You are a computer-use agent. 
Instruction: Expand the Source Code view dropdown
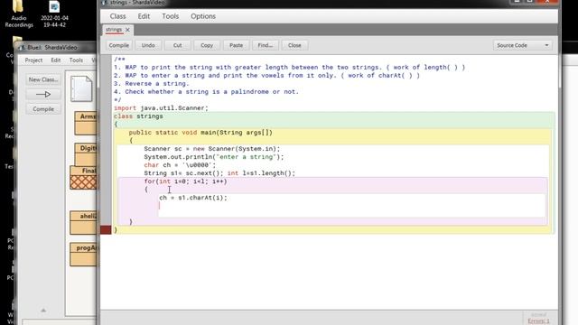tap(522, 45)
